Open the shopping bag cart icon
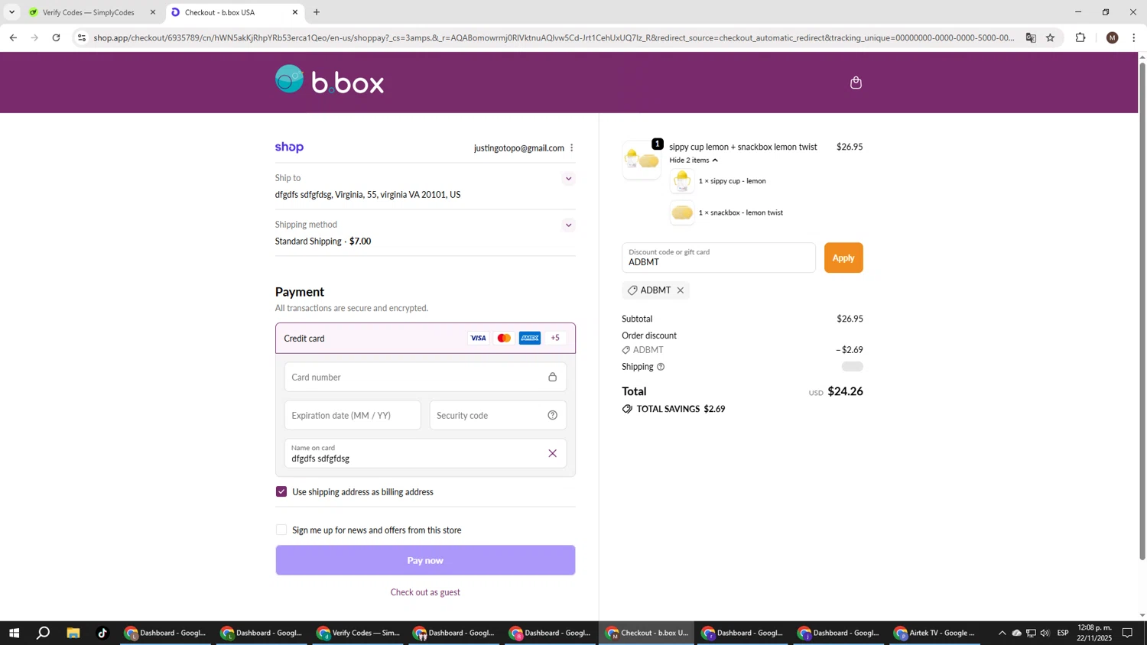 tap(856, 83)
